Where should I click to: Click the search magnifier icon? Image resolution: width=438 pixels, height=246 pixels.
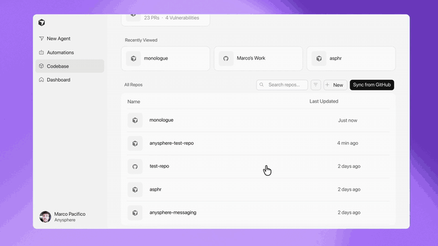[x=261, y=85]
